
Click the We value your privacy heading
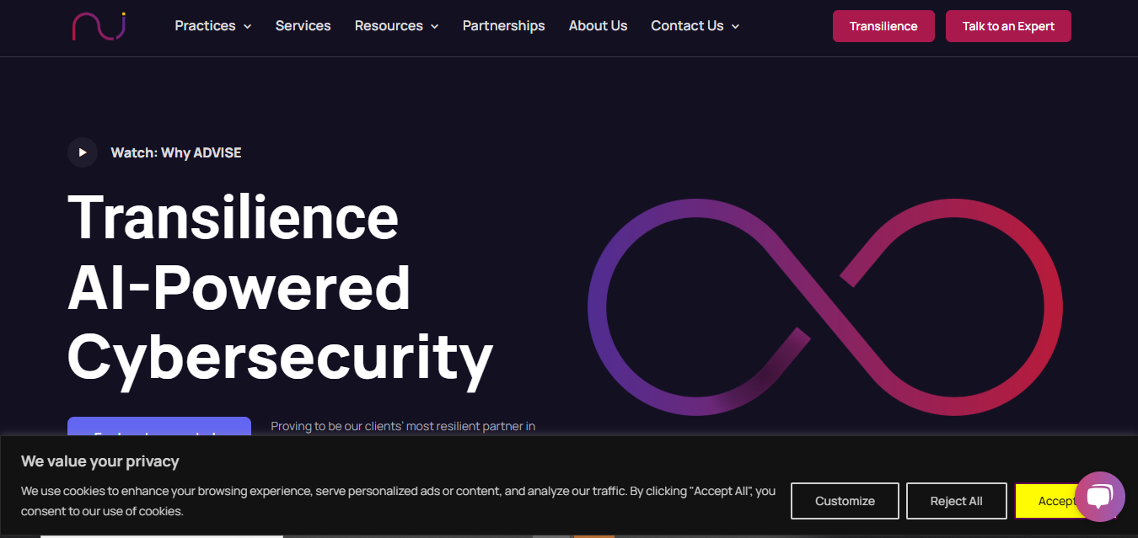pyautogui.click(x=100, y=461)
